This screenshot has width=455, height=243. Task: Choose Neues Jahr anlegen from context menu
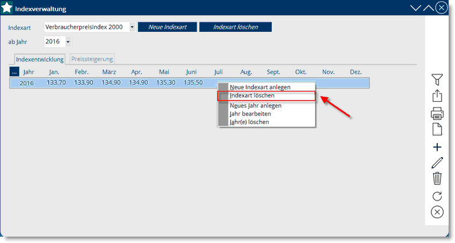point(255,106)
